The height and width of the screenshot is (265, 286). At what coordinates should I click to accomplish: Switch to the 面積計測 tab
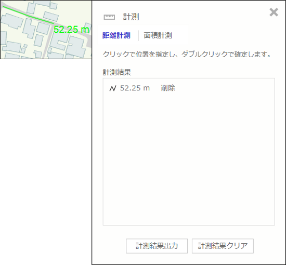tap(158, 35)
